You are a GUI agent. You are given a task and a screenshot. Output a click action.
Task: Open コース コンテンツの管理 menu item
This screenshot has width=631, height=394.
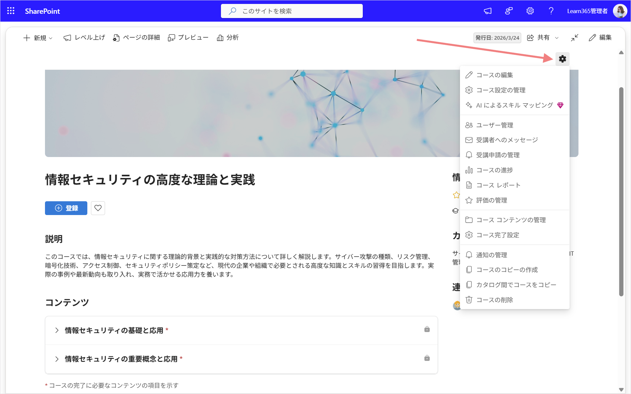[514, 220]
